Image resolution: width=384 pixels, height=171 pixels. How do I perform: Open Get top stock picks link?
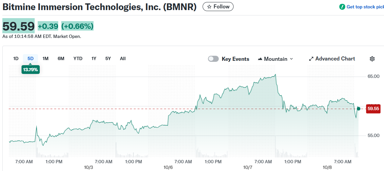365,7
